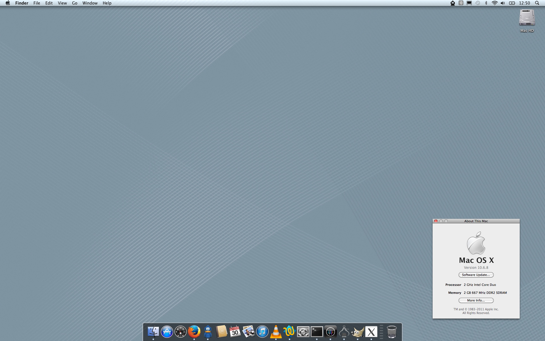Open the Trash in the dock
This screenshot has height=341, width=545.
click(392, 332)
